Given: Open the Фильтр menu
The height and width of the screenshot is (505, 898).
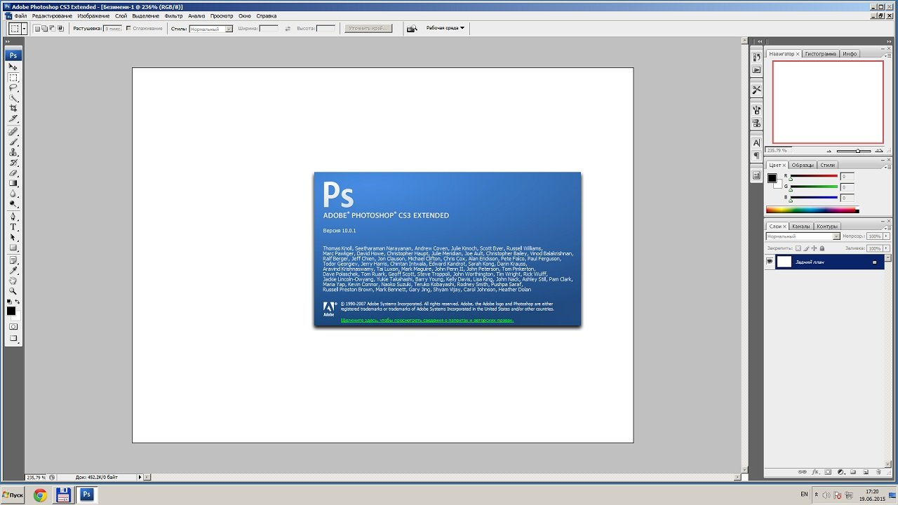Looking at the screenshot, I should click(x=173, y=15).
